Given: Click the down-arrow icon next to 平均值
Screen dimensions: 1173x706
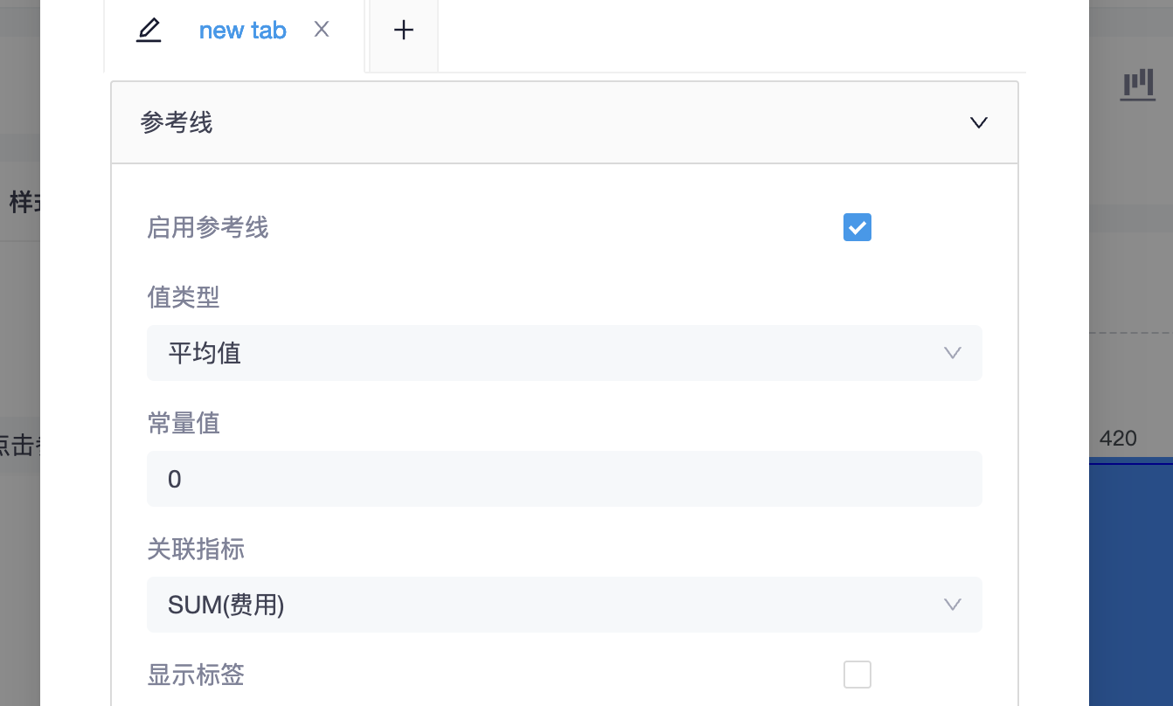Looking at the screenshot, I should pos(952,353).
